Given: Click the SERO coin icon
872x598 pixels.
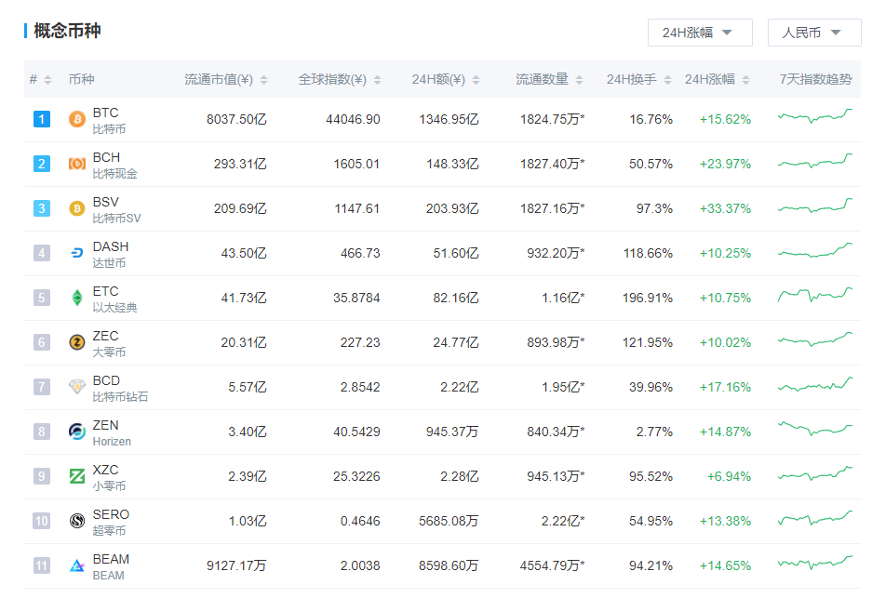Looking at the screenshot, I should click(76, 521).
